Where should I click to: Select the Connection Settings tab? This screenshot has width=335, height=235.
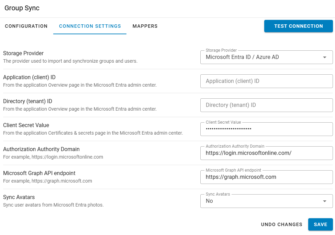click(x=90, y=26)
